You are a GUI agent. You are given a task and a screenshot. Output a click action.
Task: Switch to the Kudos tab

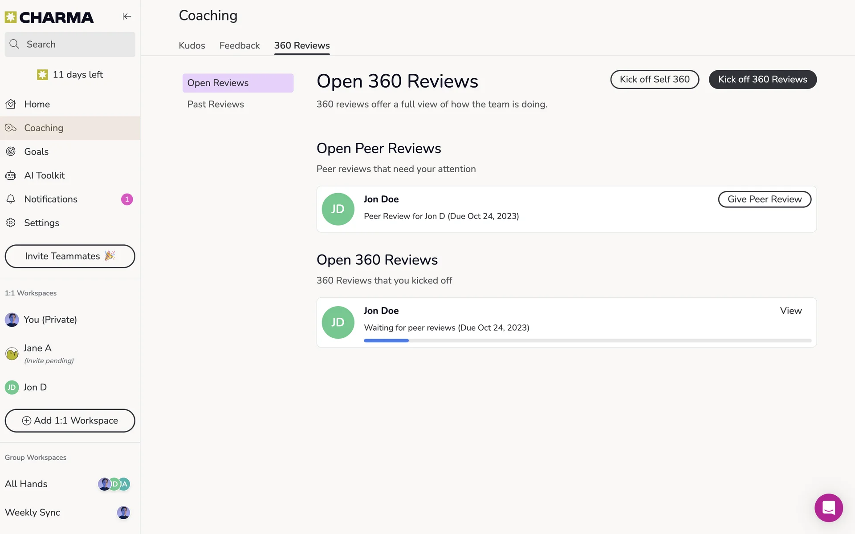[192, 45]
